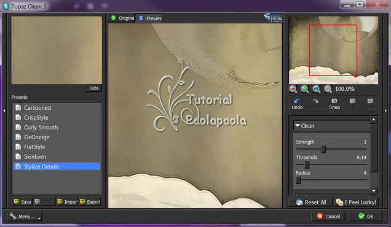Click the Strength value 3
The image size is (391, 227).
click(x=365, y=142)
